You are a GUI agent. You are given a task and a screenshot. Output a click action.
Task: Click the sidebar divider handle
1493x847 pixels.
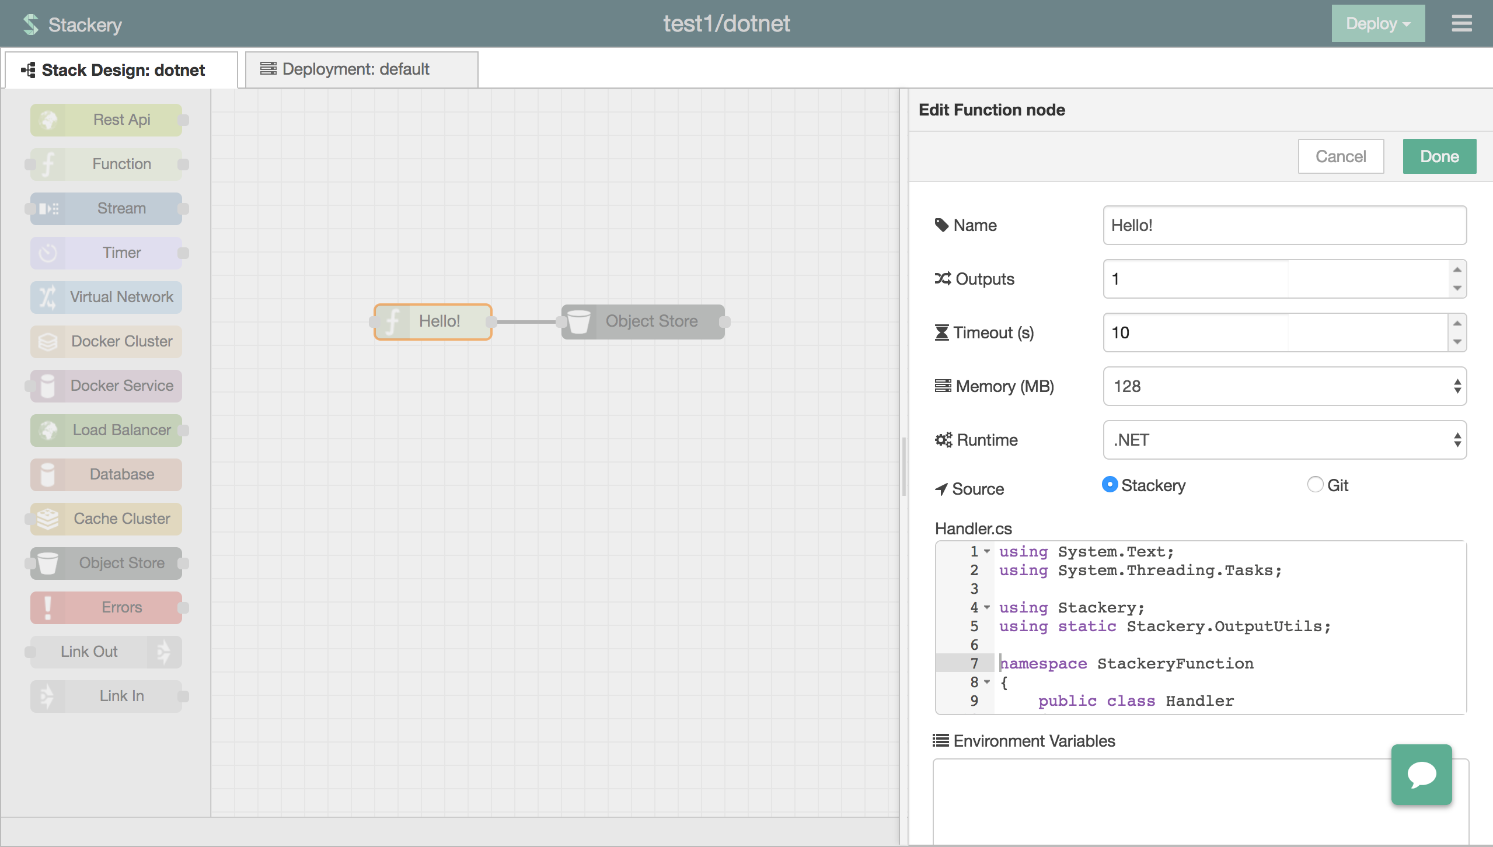[904, 467]
